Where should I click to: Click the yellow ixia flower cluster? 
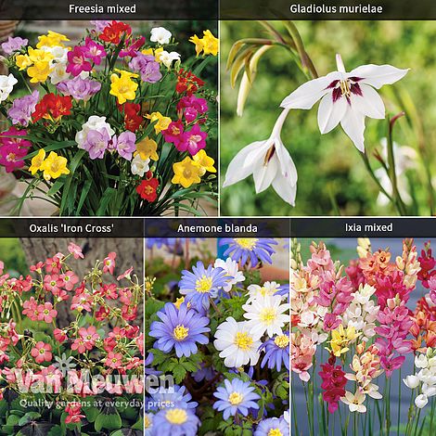(342, 339)
